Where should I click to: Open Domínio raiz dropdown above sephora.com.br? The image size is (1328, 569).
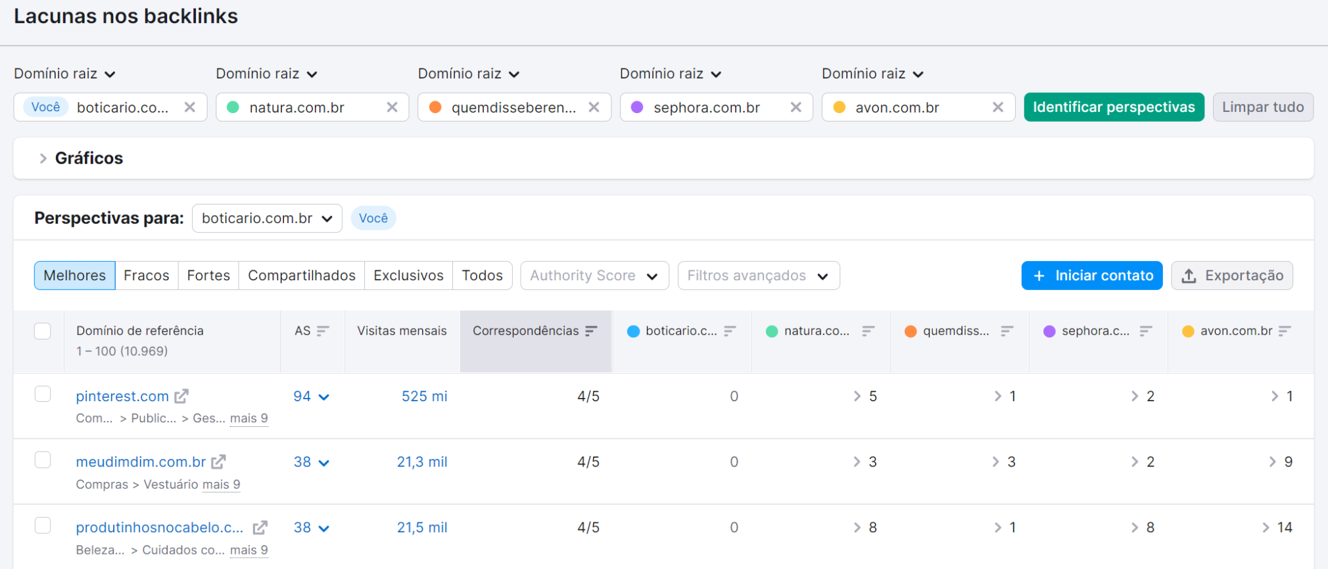(671, 74)
